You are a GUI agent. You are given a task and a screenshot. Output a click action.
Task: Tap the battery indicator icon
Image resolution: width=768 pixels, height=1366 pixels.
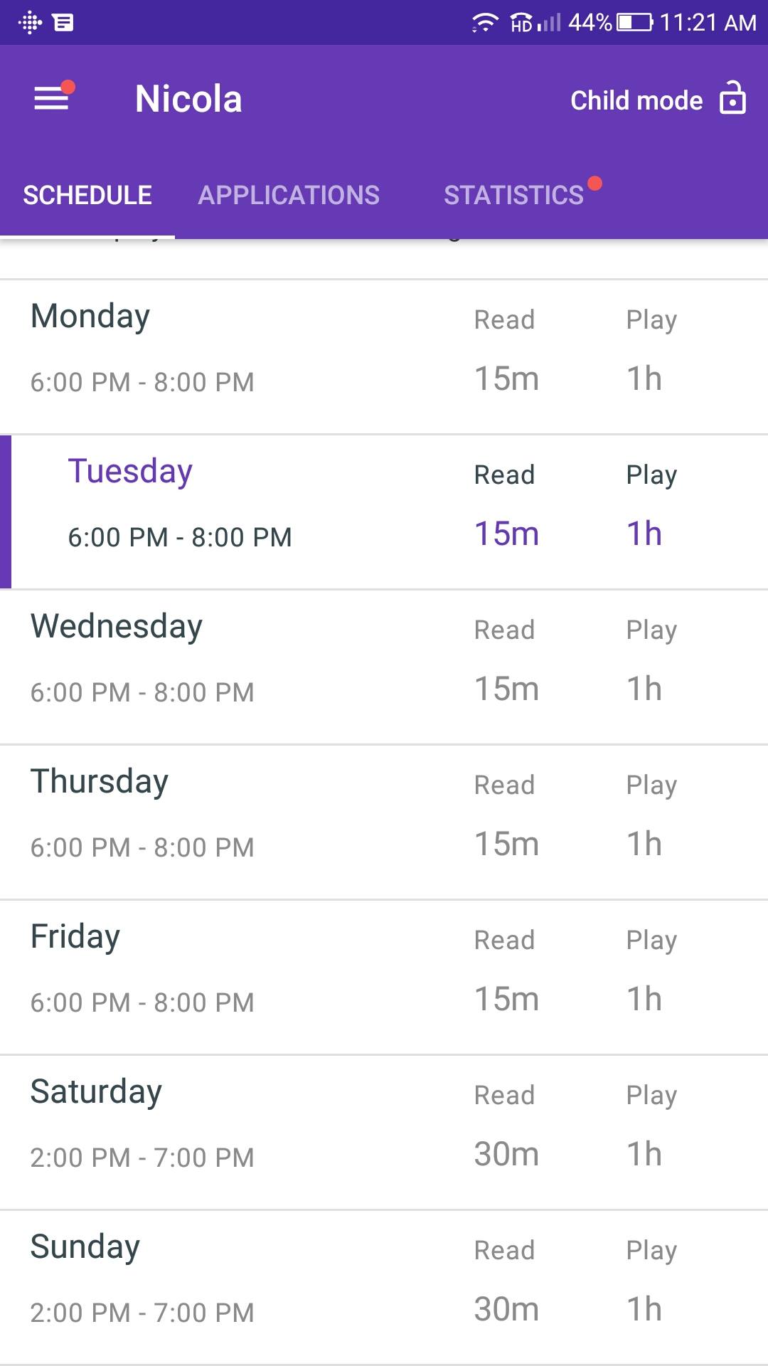pos(634,23)
